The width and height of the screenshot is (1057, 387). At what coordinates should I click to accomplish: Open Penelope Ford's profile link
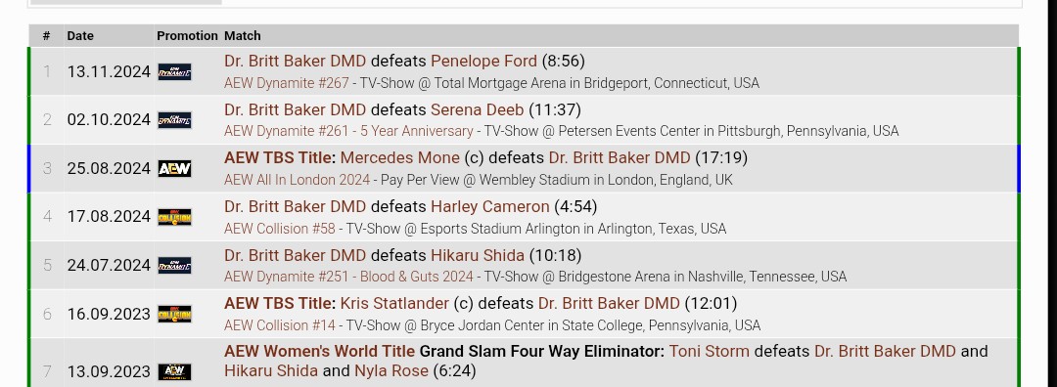484,62
